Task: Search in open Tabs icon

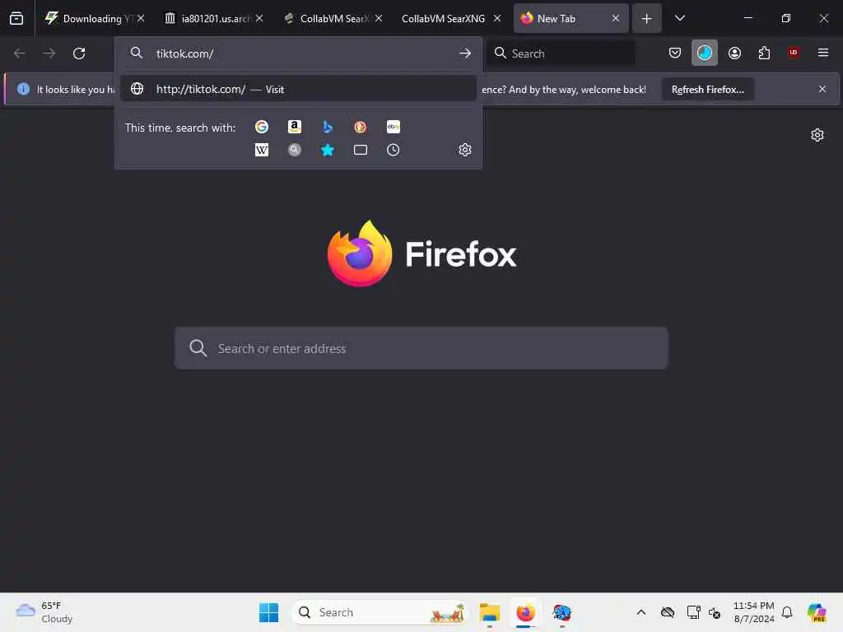Action: coord(361,150)
